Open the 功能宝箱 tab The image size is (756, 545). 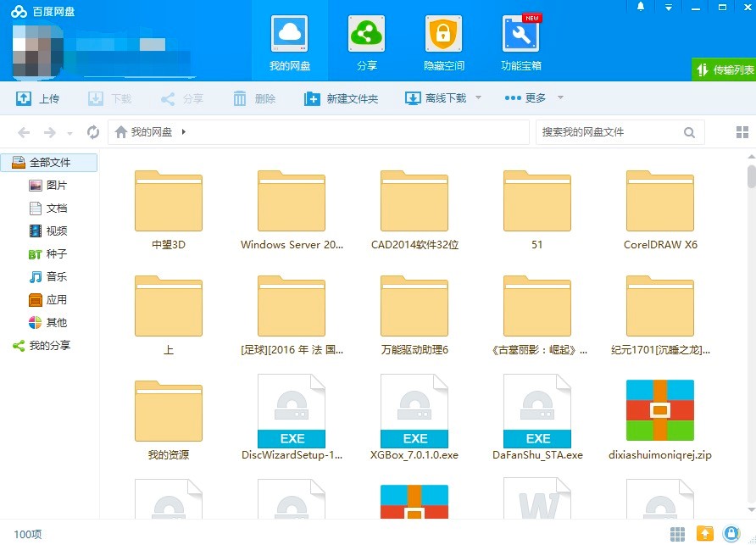(520, 42)
